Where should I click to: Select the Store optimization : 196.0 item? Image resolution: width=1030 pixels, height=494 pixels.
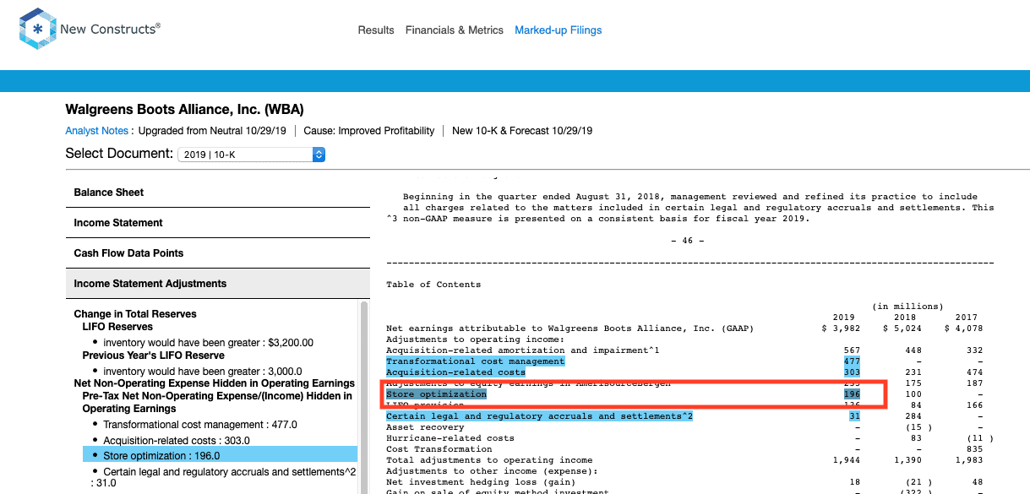(x=220, y=455)
